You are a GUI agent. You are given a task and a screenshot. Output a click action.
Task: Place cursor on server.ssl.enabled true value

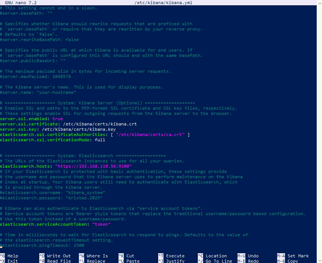pos(58,119)
